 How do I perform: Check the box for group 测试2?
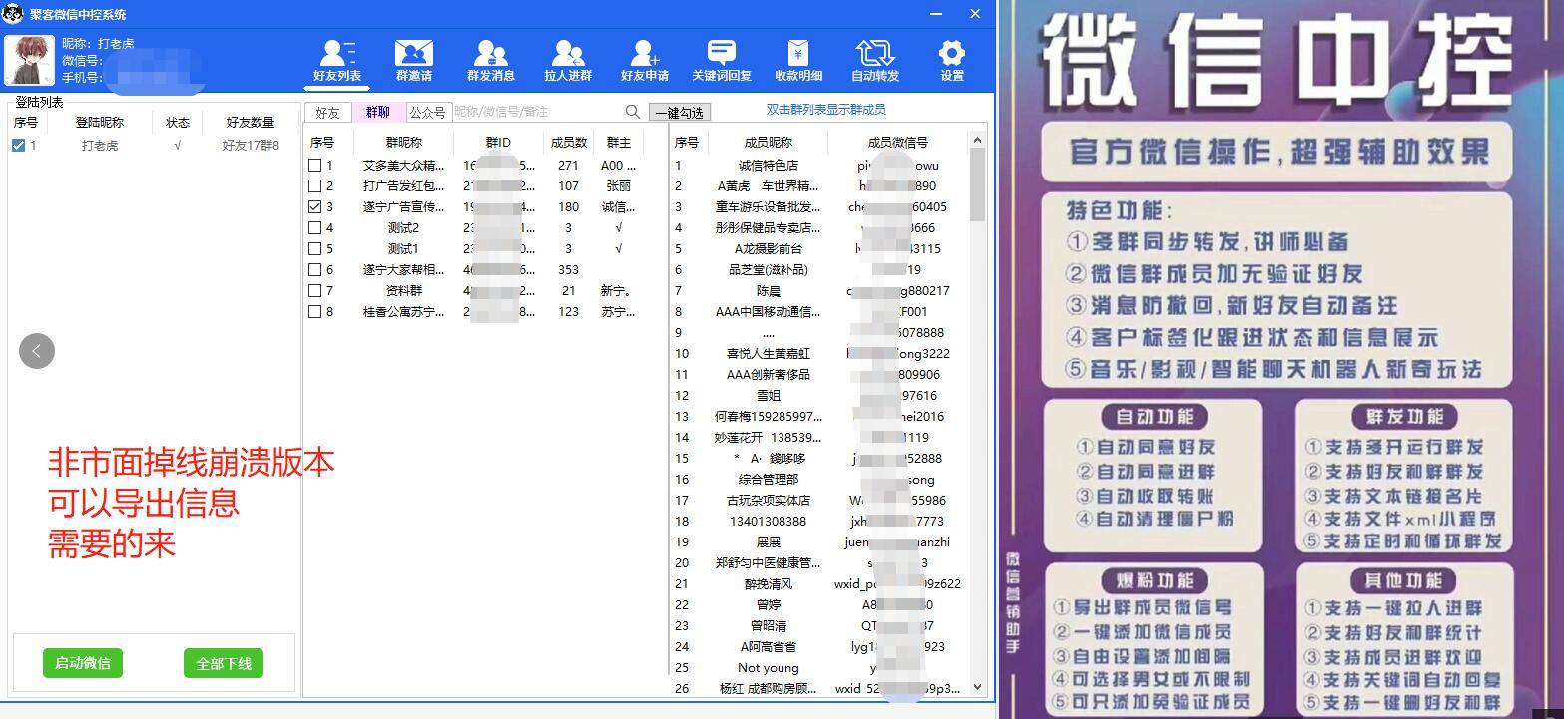tap(315, 228)
